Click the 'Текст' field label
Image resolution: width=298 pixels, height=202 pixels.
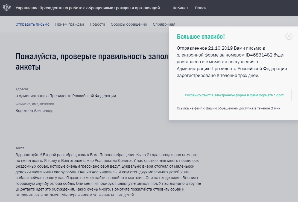[20, 148]
